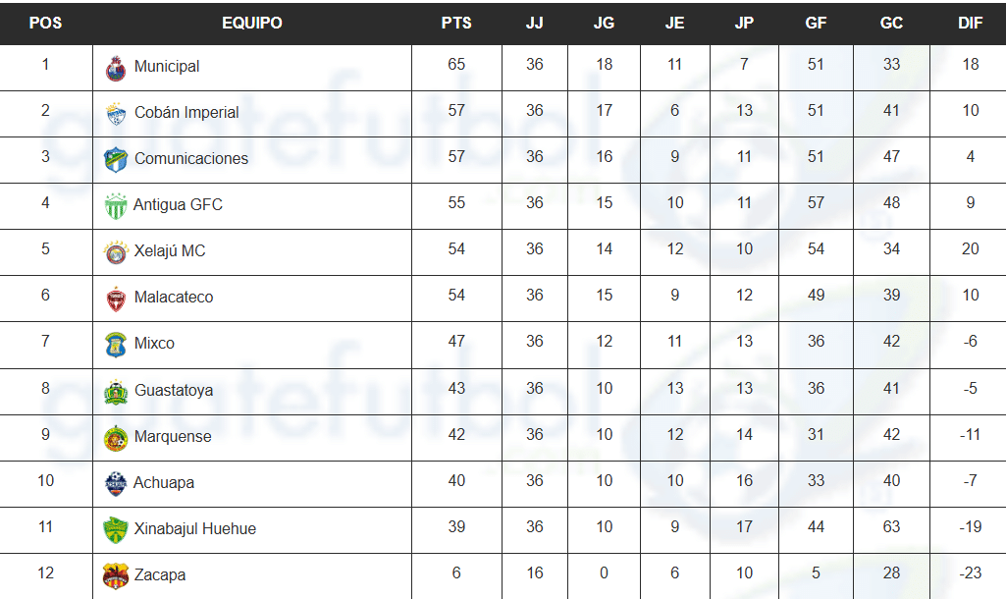Click the GF column header

(816, 24)
